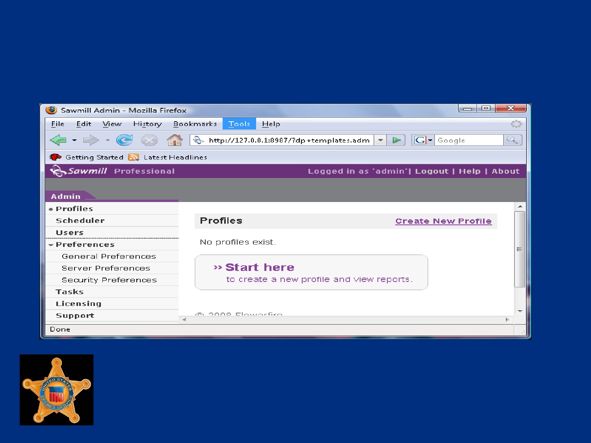Open the View menu
Screen dimensions: 591x443
coord(112,124)
